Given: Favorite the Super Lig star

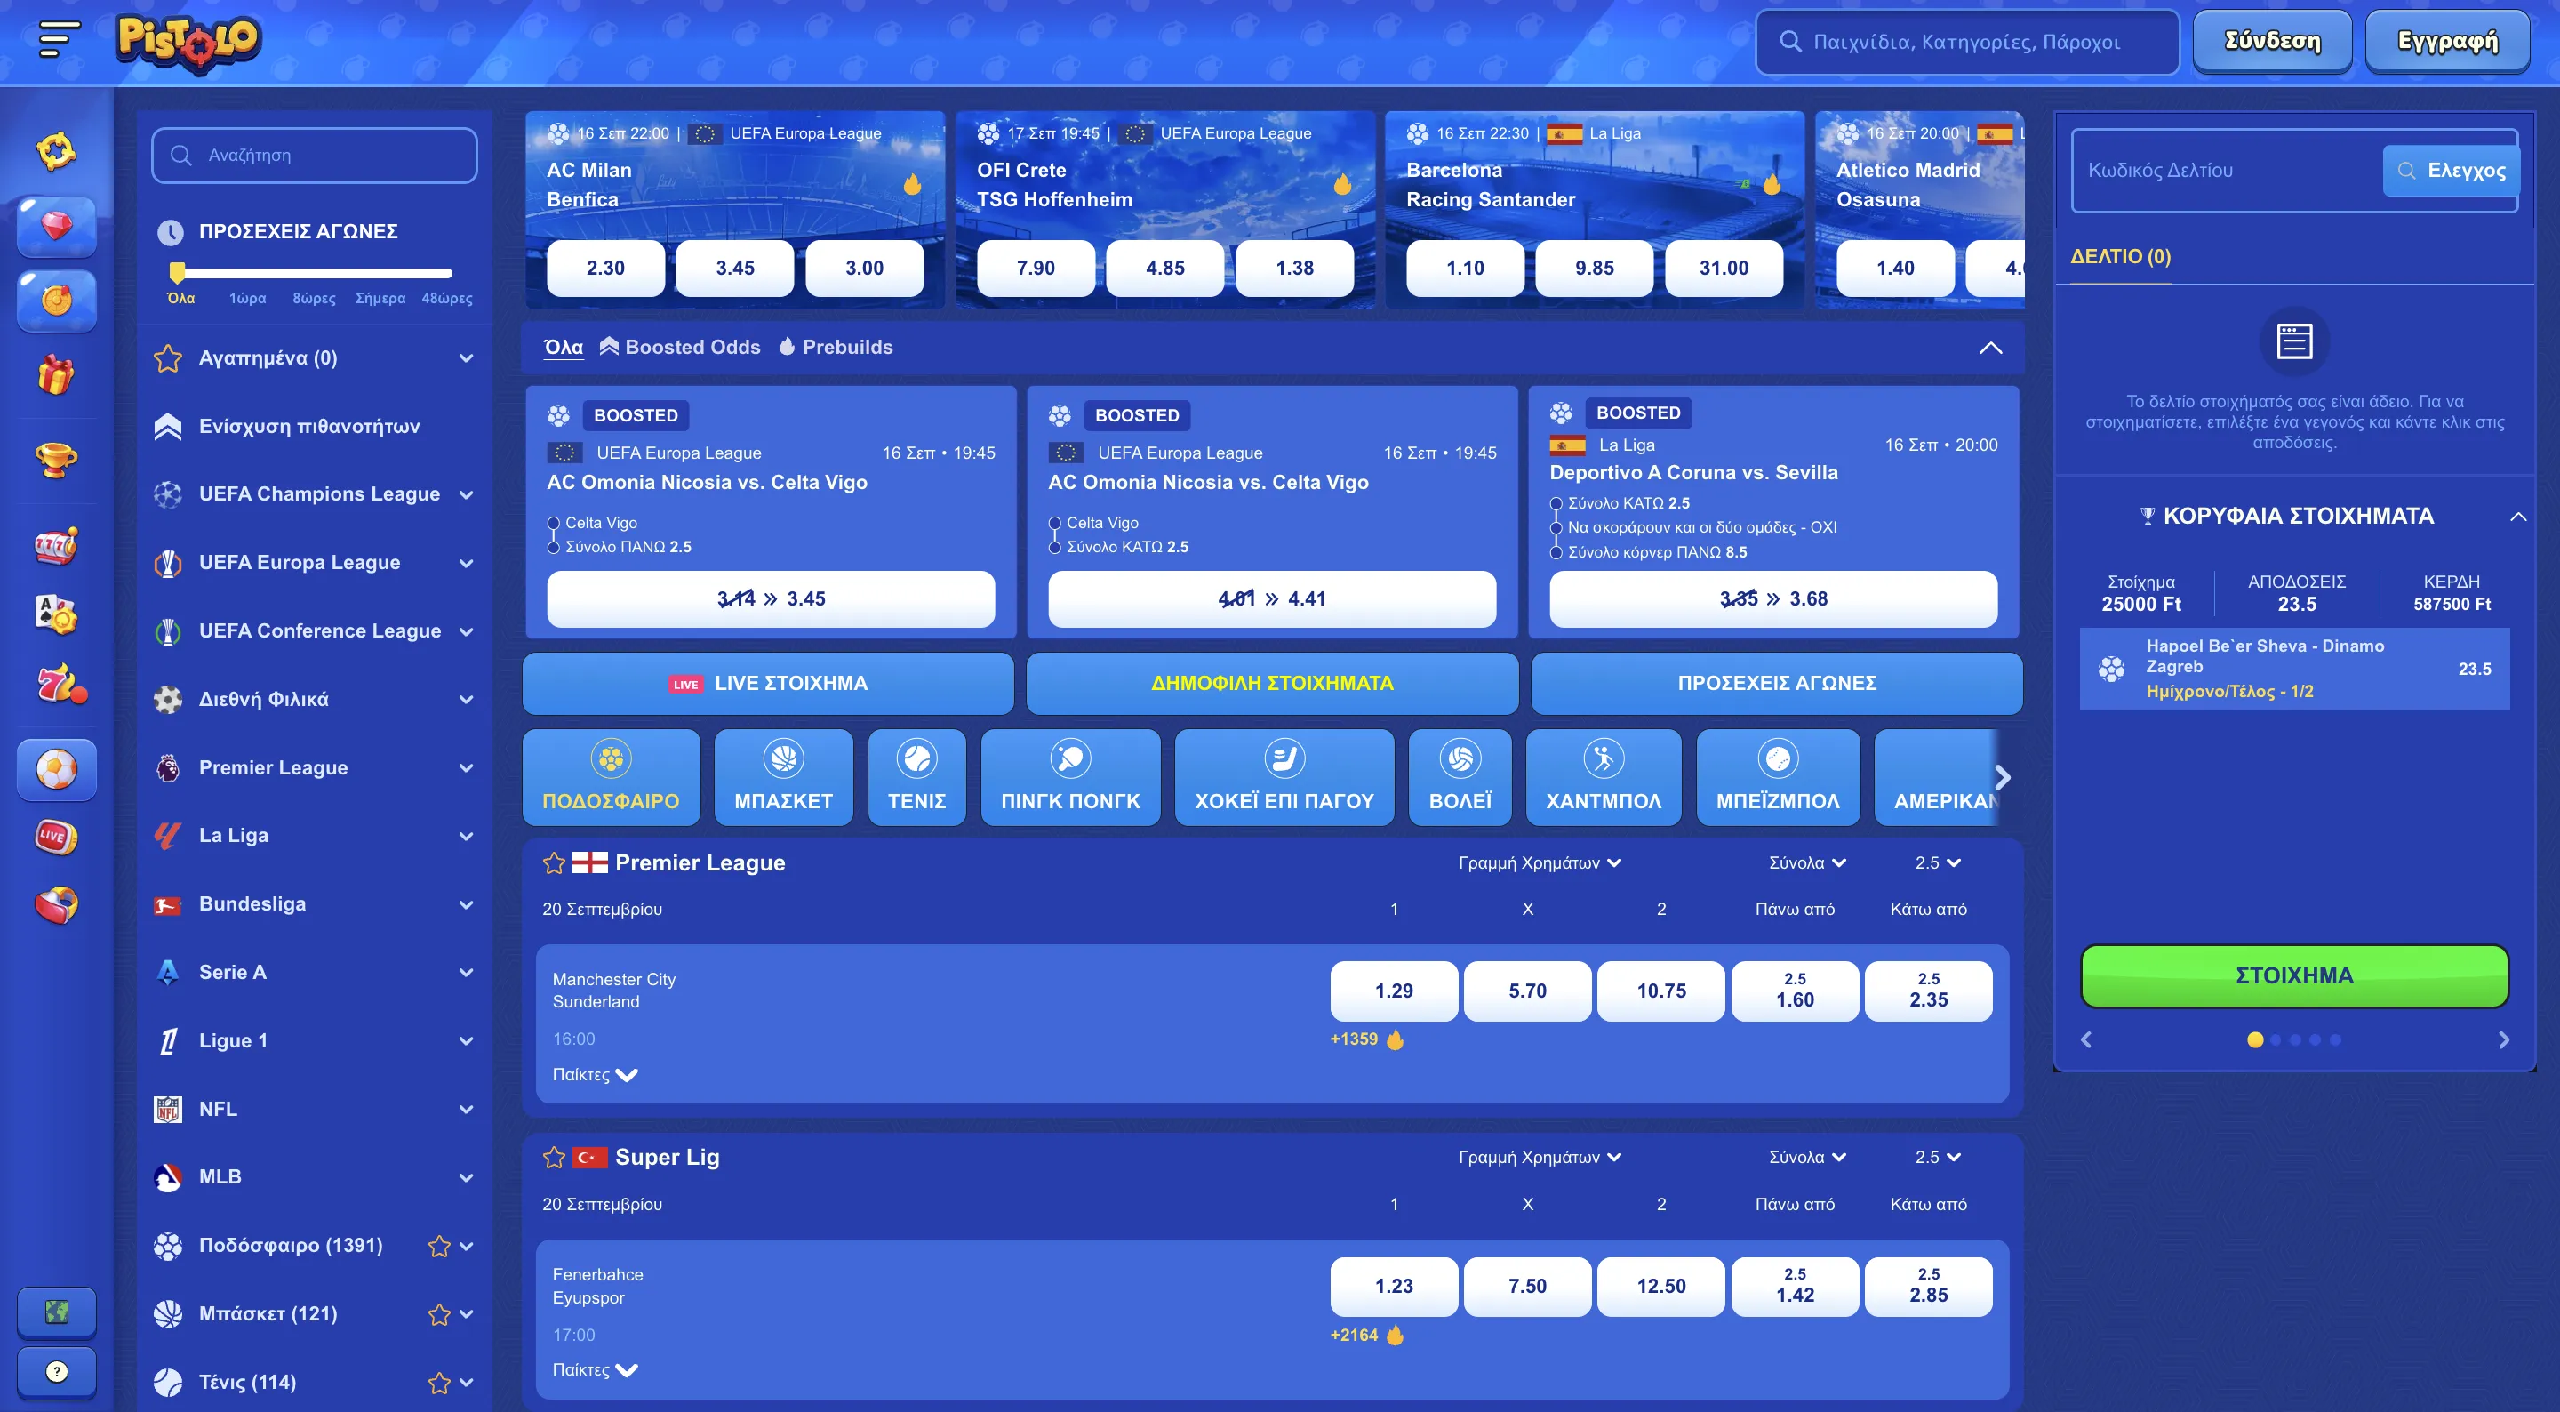Looking at the screenshot, I should pyautogui.click(x=554, y=1157).
